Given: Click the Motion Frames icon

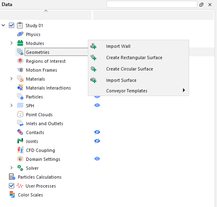Looking at the screenshot, I should click(x=20, y=70).
